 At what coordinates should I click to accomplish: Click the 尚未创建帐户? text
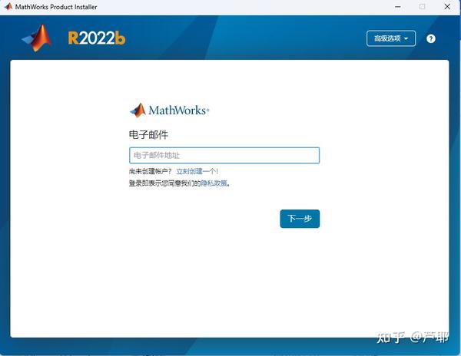[151, 171]
